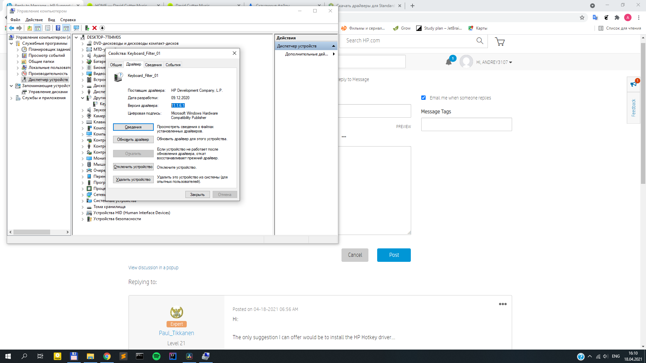The image size is (646, 363).
Task: Expand the Устройства HID tree node
Action: [x=82, y=213]
